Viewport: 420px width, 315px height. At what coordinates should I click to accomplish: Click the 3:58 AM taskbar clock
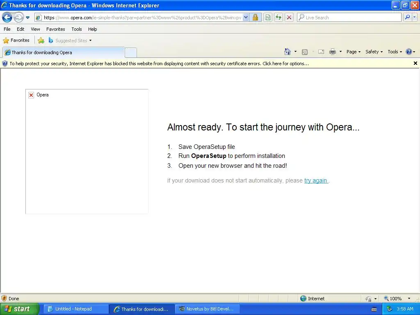coord(405,309)
